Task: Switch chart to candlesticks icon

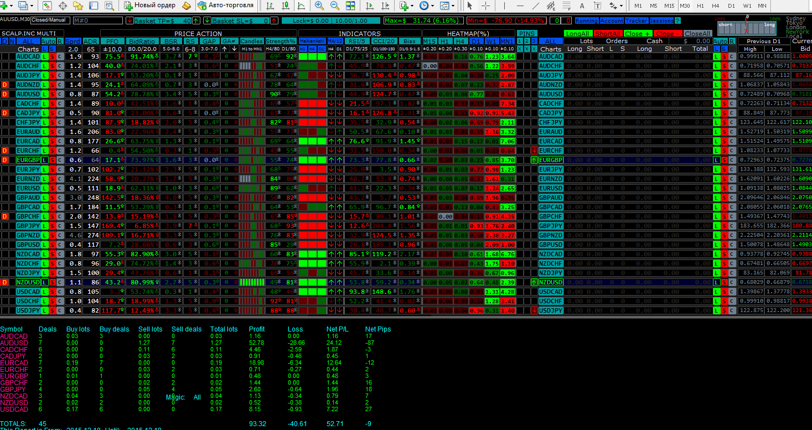Action: point(285,6)
